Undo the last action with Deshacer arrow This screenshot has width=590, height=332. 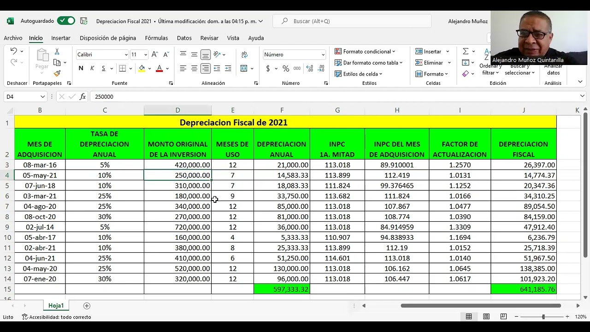(13, 51)
